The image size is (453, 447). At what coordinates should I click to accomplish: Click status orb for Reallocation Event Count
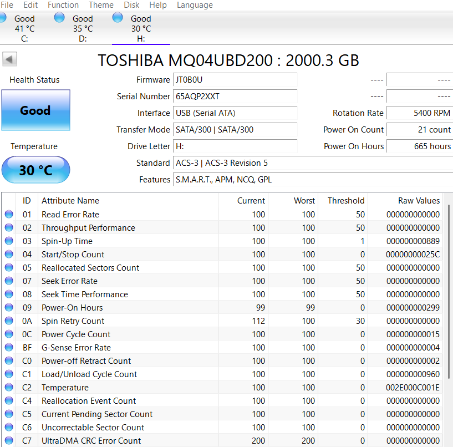point(9,400)
